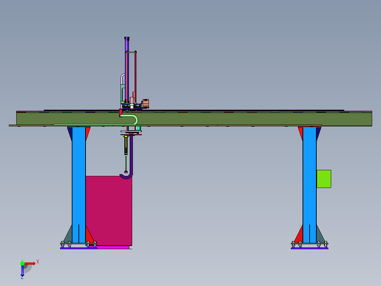Click the red X axis arrow of triad

point(30,263)
